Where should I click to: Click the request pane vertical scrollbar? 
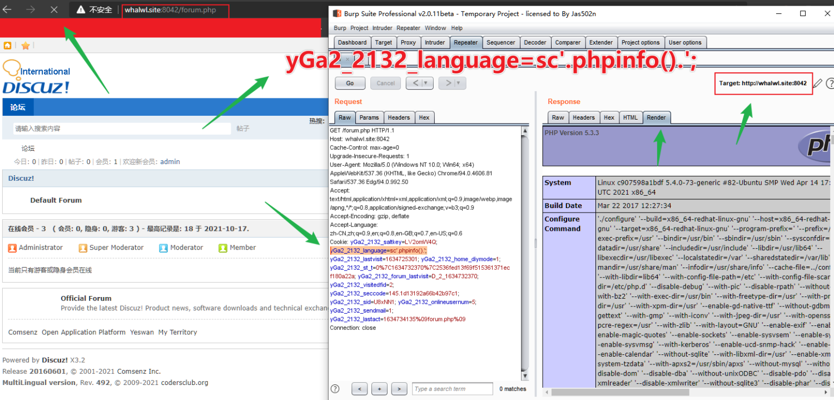[525, 252]
